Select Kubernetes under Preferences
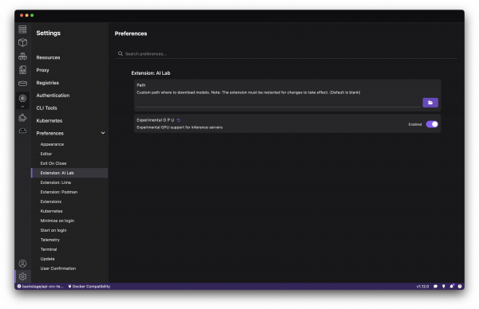 [51, 211]
